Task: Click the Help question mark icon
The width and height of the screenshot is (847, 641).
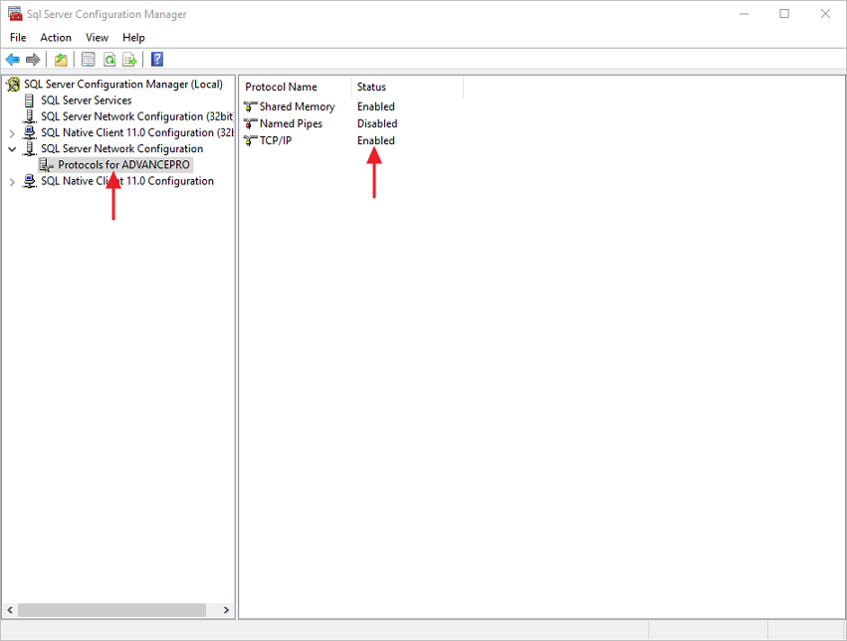Action: pos(157,60)
